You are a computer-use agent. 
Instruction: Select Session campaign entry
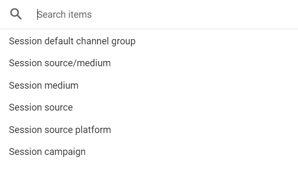point(149,152)
